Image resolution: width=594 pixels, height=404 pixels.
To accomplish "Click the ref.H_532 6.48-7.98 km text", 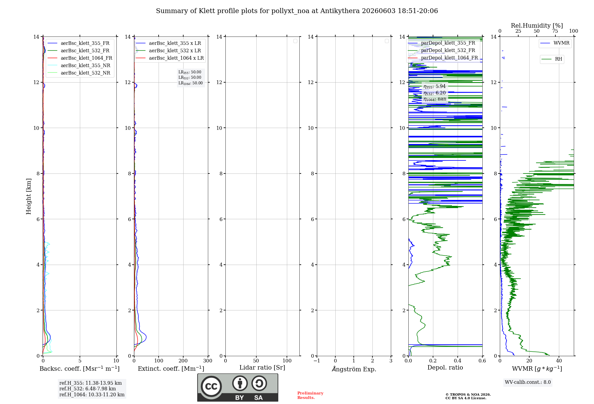I will [88, 389].
